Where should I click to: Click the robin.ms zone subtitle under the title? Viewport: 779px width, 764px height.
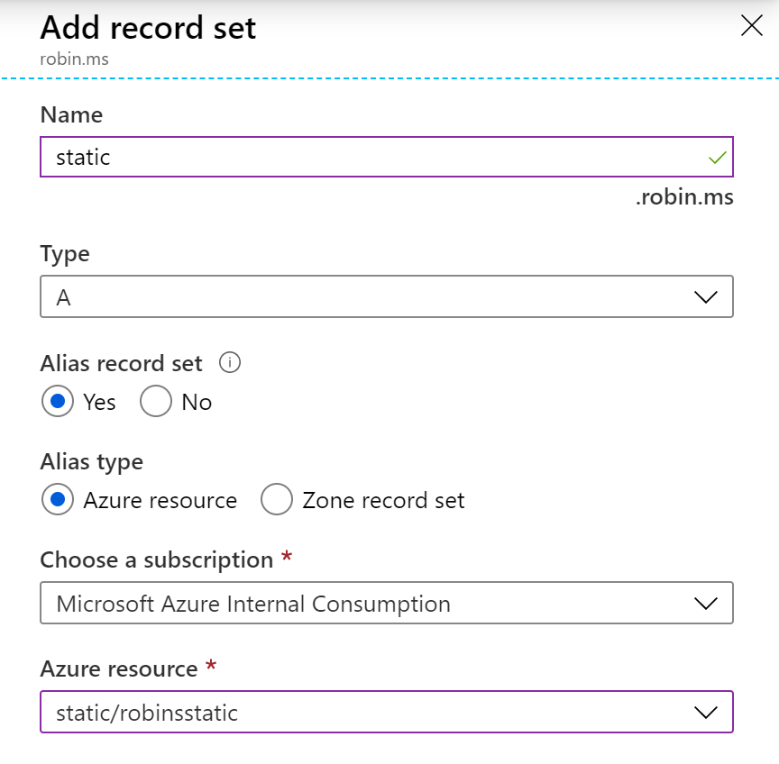pyautogui.click(x=75, y=59)
